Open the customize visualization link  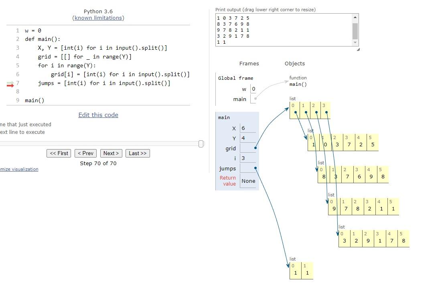(x=19, y=169)
